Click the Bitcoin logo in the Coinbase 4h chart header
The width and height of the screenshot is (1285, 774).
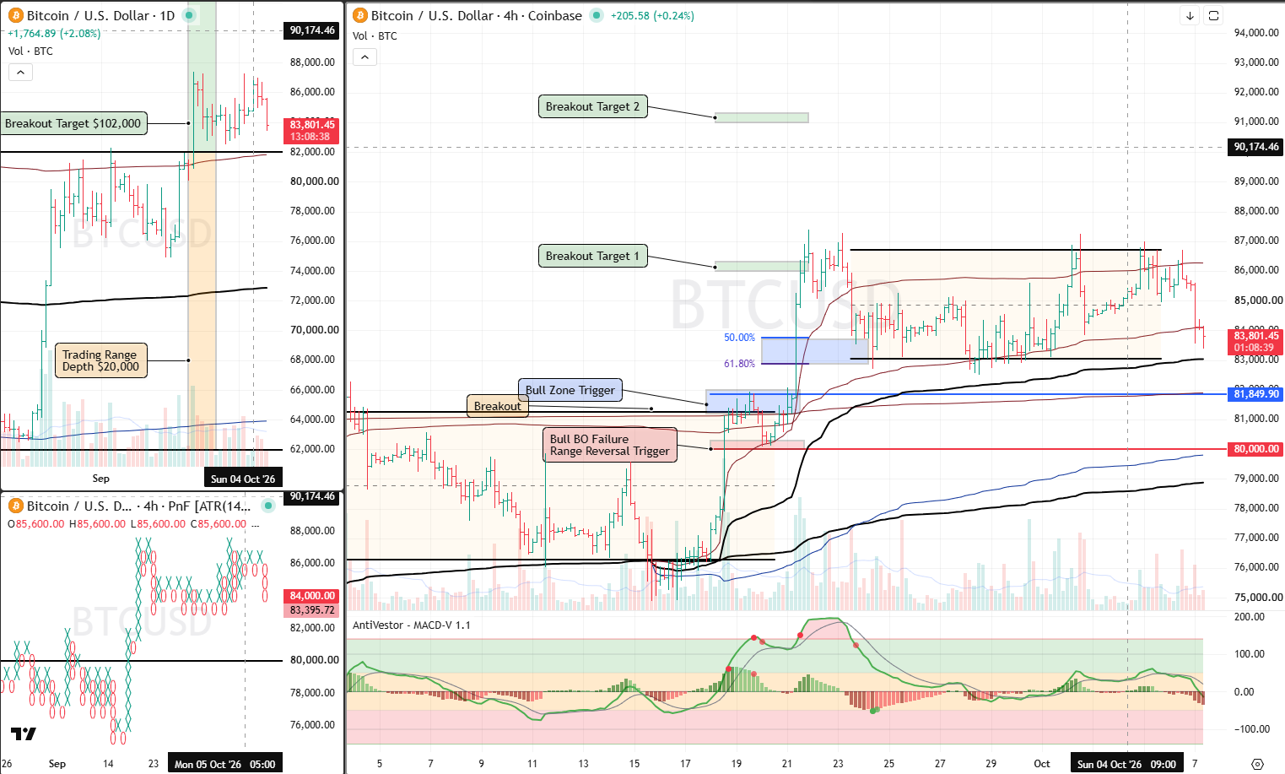click(360, 15)
